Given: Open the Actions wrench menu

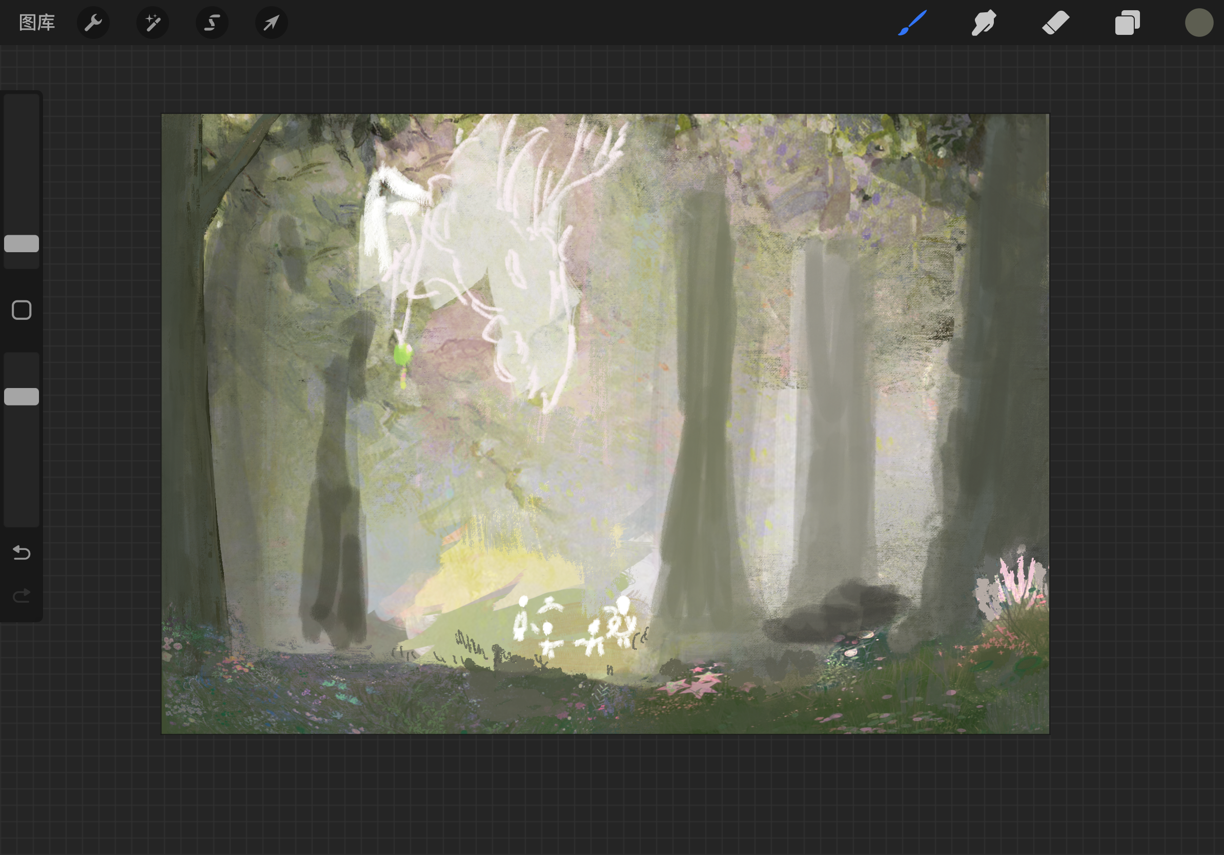Looking at the screenshot, I should coord(93,23).
